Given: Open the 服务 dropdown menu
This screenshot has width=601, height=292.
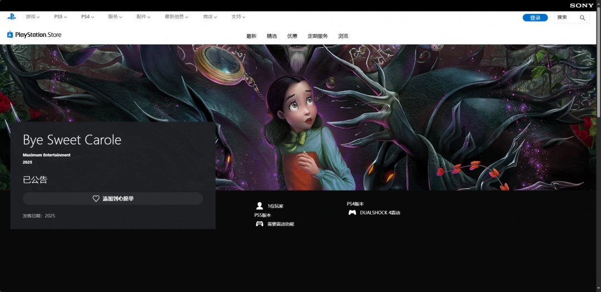Looking at the screenshot, I should [115, 17].
